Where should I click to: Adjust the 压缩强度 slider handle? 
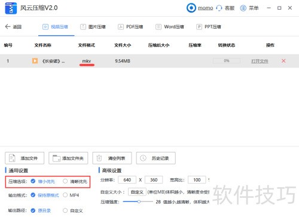click(x=139, y=202)
